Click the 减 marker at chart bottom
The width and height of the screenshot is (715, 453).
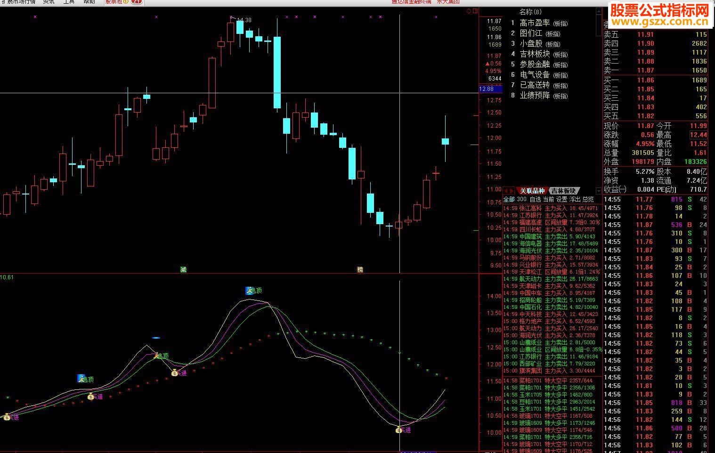pos(183,269)
